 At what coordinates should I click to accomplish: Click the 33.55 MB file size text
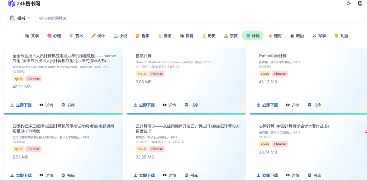(x=145, y=157)
